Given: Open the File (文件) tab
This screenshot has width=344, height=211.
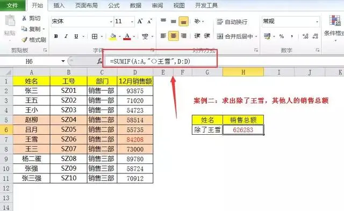Looking at the screenshot, I should 12,5.
